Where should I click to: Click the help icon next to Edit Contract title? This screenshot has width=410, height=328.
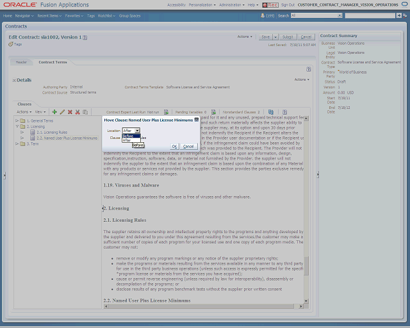85,37
